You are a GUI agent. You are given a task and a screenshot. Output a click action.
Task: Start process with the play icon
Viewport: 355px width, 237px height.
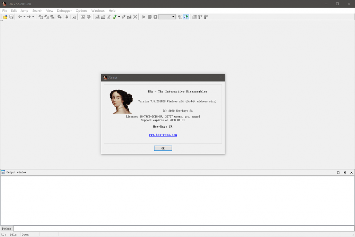tap(144, 17)
